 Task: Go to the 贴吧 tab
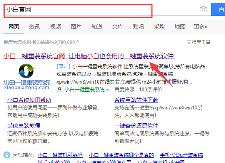138,27
